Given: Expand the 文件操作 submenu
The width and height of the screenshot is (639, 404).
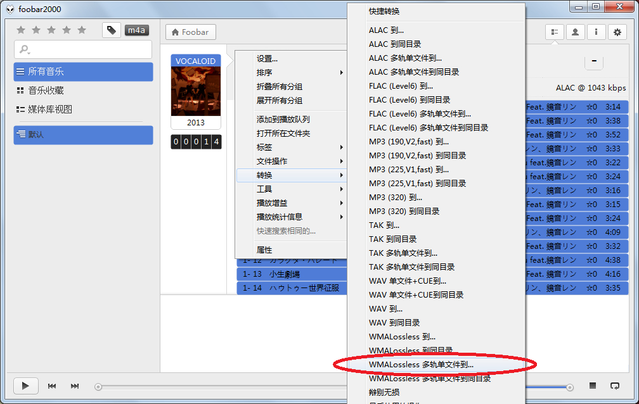Looking at the screenshot, I should (292, 161).
